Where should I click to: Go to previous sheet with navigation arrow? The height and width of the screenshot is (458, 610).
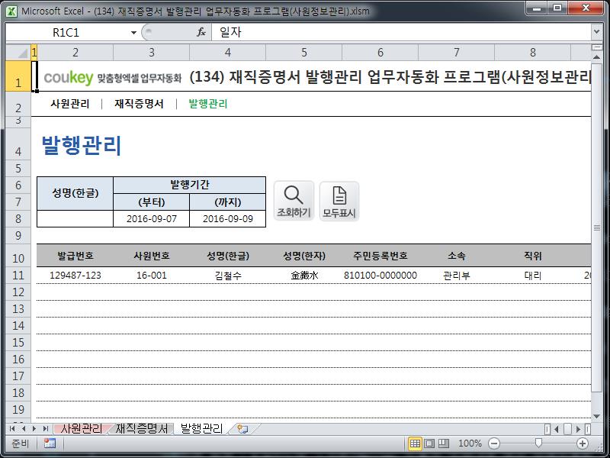click(24, 429)
